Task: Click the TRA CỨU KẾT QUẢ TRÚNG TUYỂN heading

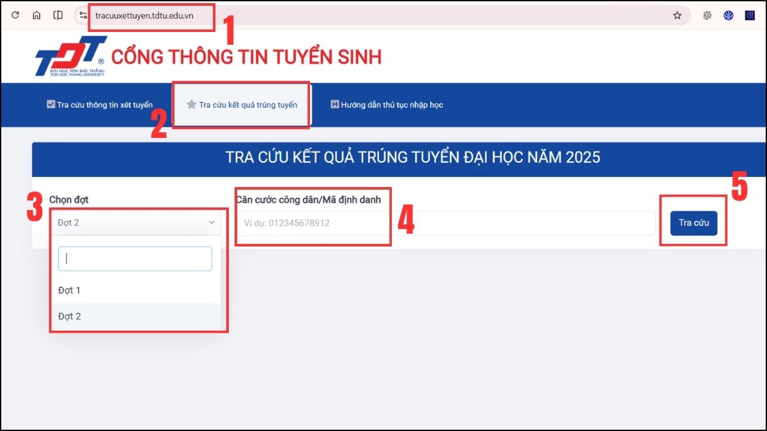Action: coord(413,158)
